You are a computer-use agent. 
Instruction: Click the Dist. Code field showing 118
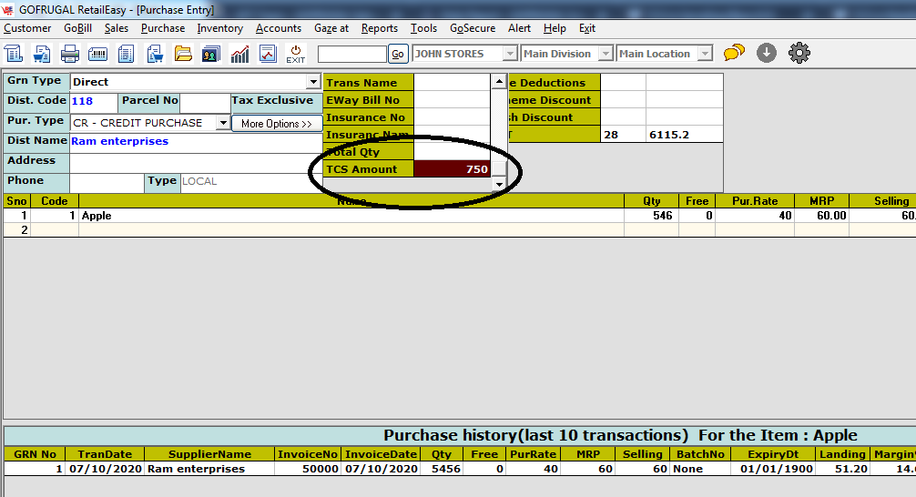94,102
